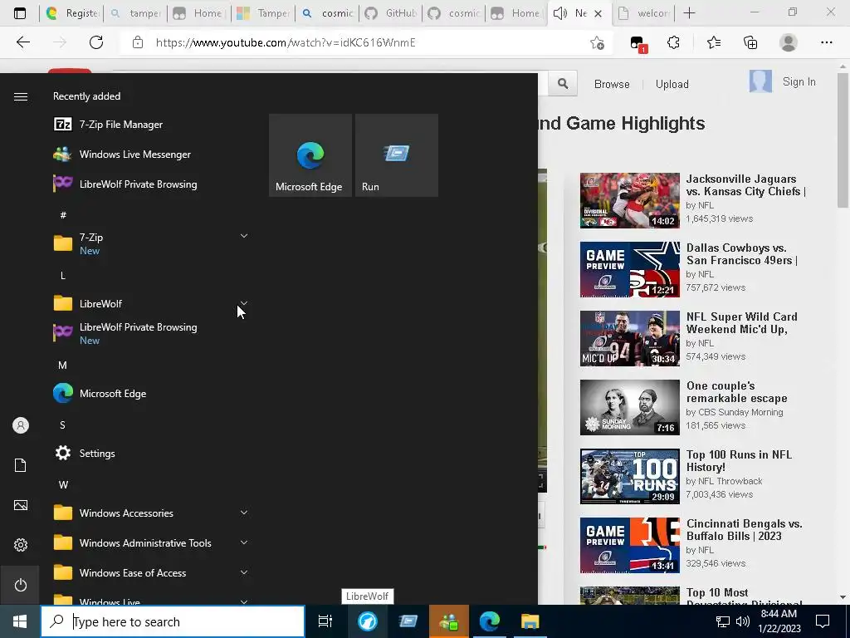Switch to the Registe browser tab
The width and height of the screenshot is (850, 638).
[x=71, y=13]
